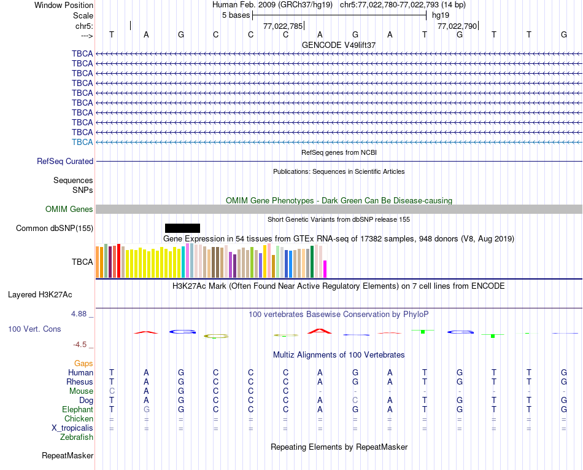
Task: Click the RefSeq Curated track label
Action: (x=65, y=161)
